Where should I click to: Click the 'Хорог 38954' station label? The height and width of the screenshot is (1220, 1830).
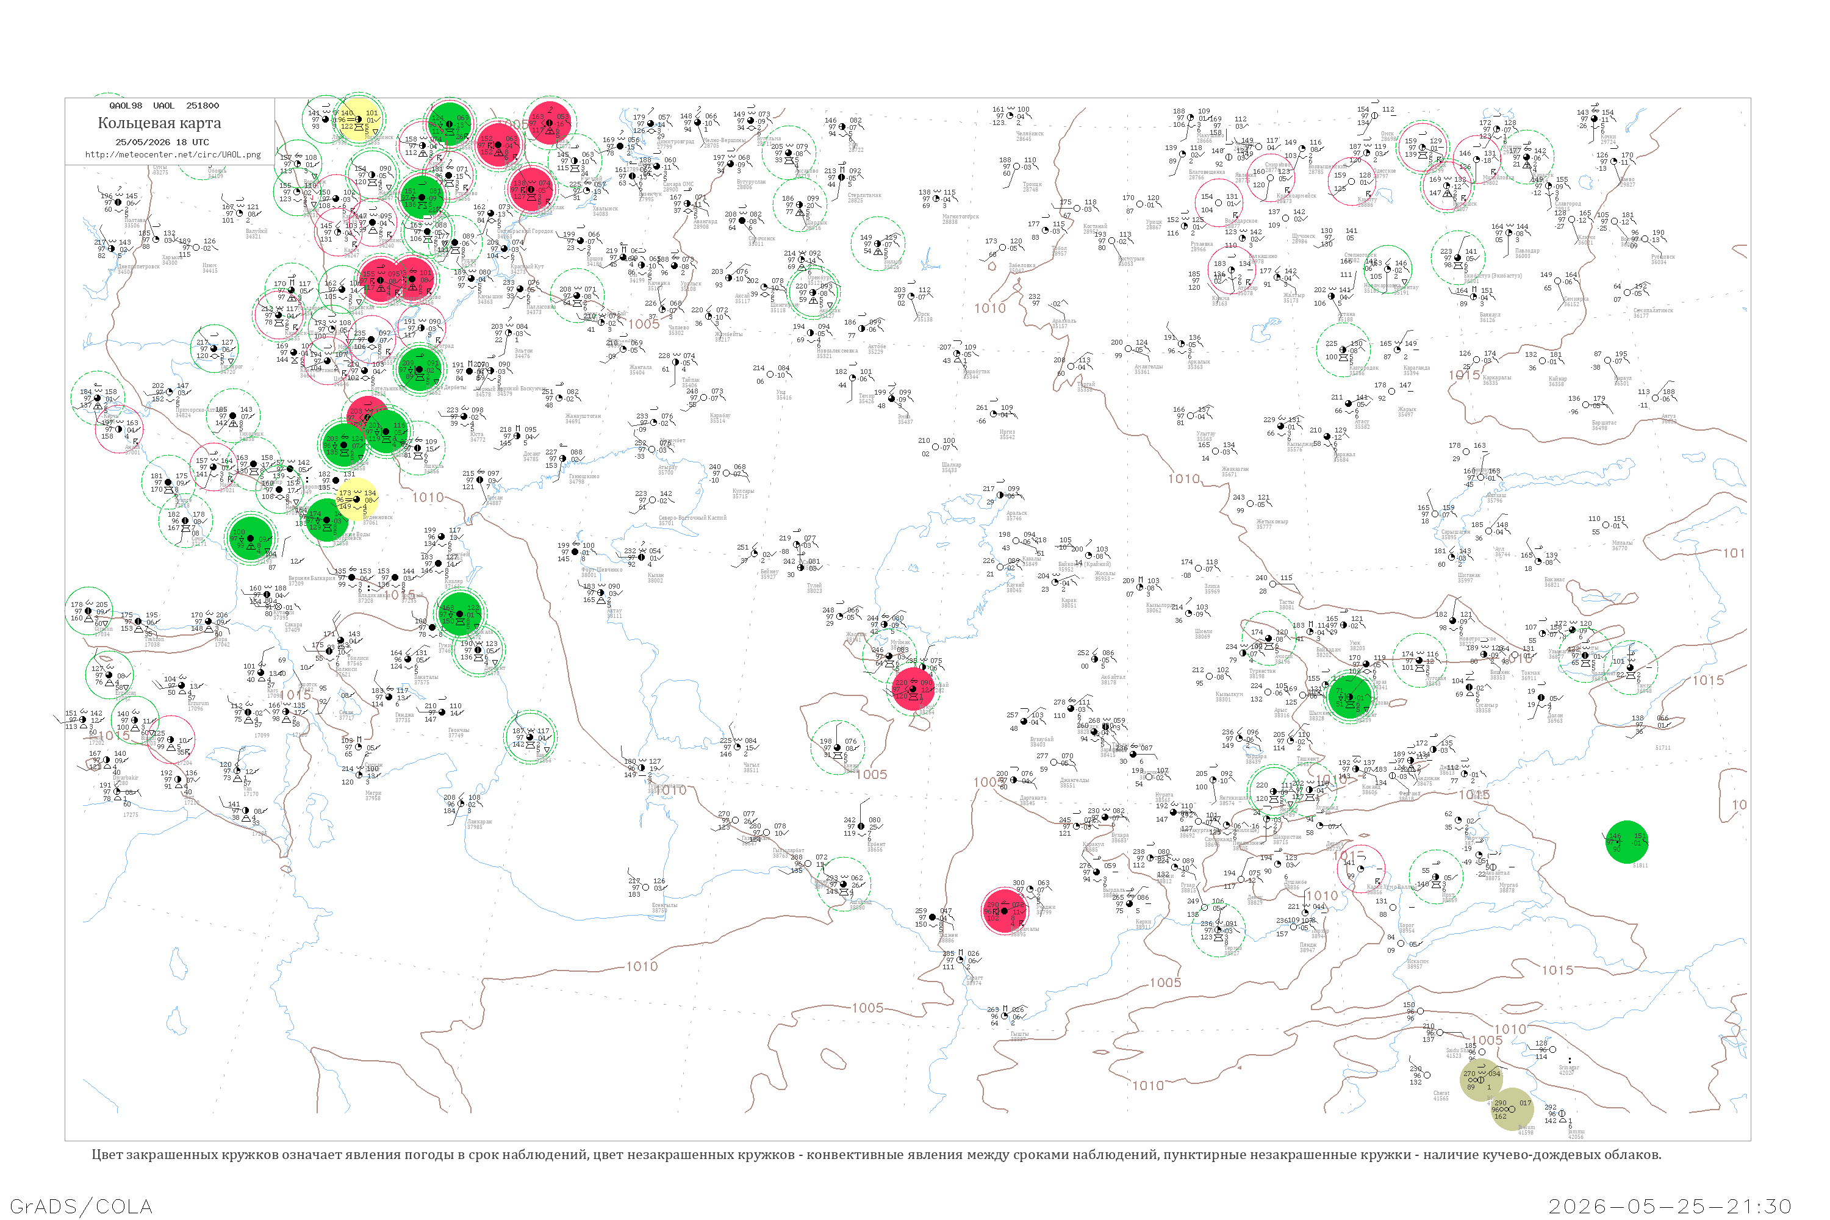coord(1407,928)
